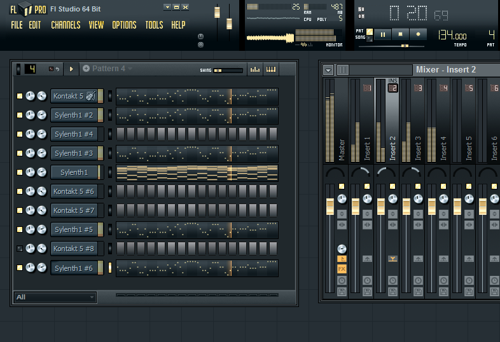Click the clock latency icon on Insert 3

point(418,280)
